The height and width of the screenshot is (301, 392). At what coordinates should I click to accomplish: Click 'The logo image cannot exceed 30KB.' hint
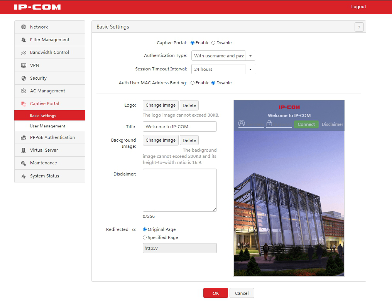[181, 115]
